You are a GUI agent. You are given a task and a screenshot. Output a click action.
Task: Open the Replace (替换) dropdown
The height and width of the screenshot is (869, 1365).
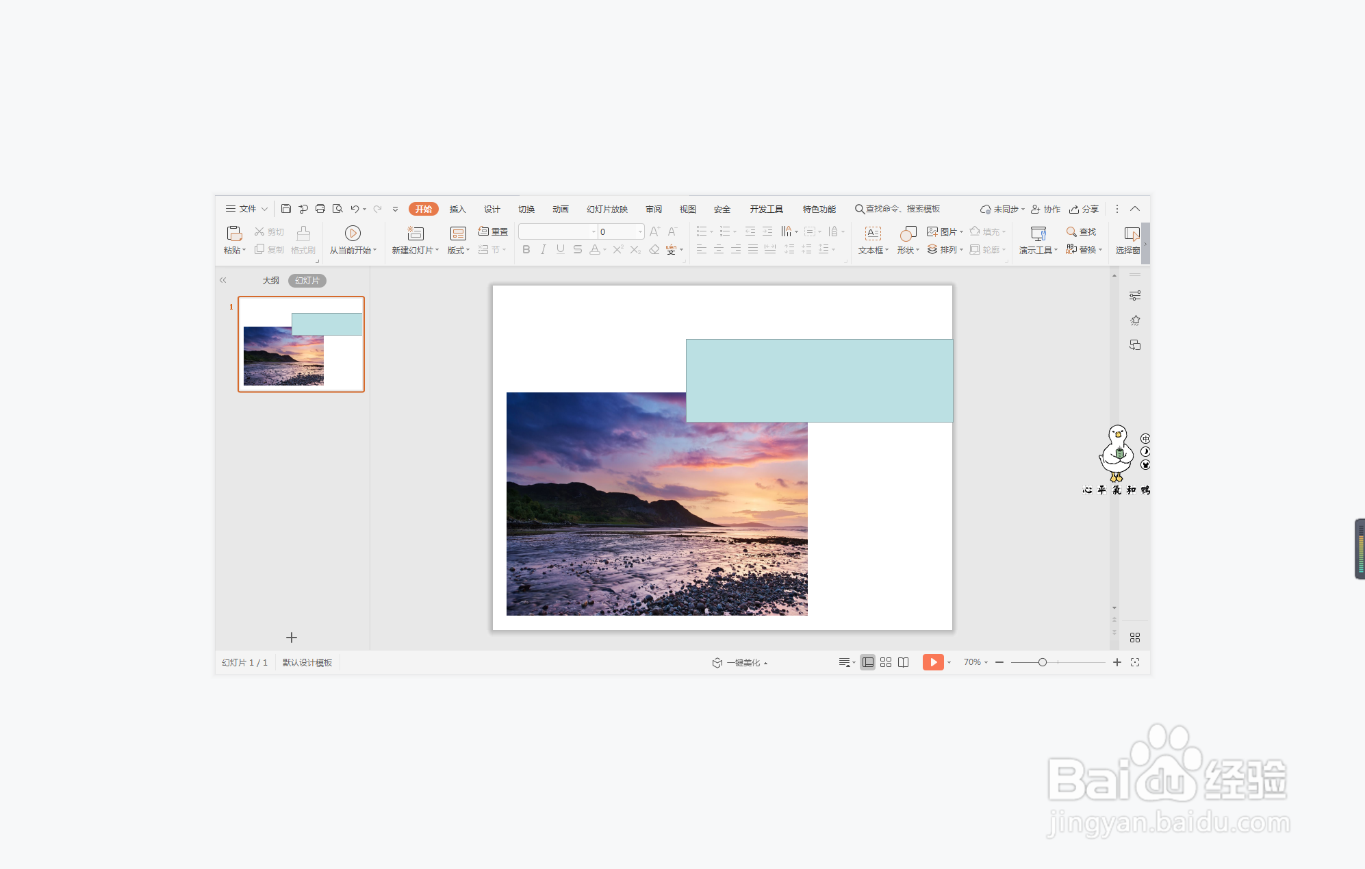coord(1100,250)
